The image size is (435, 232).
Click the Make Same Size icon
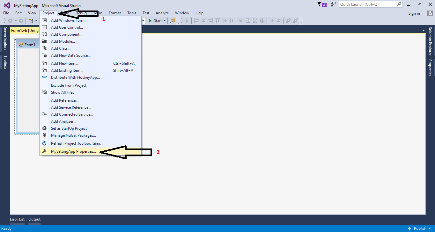pos(255,21)
